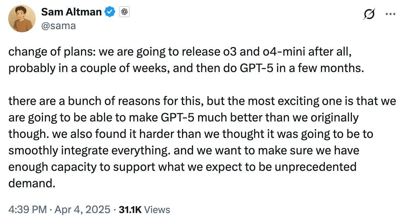Screen dimensions: 403x223
Task: Open Sam Altman's profile avatar
Action: pos(22,19)
